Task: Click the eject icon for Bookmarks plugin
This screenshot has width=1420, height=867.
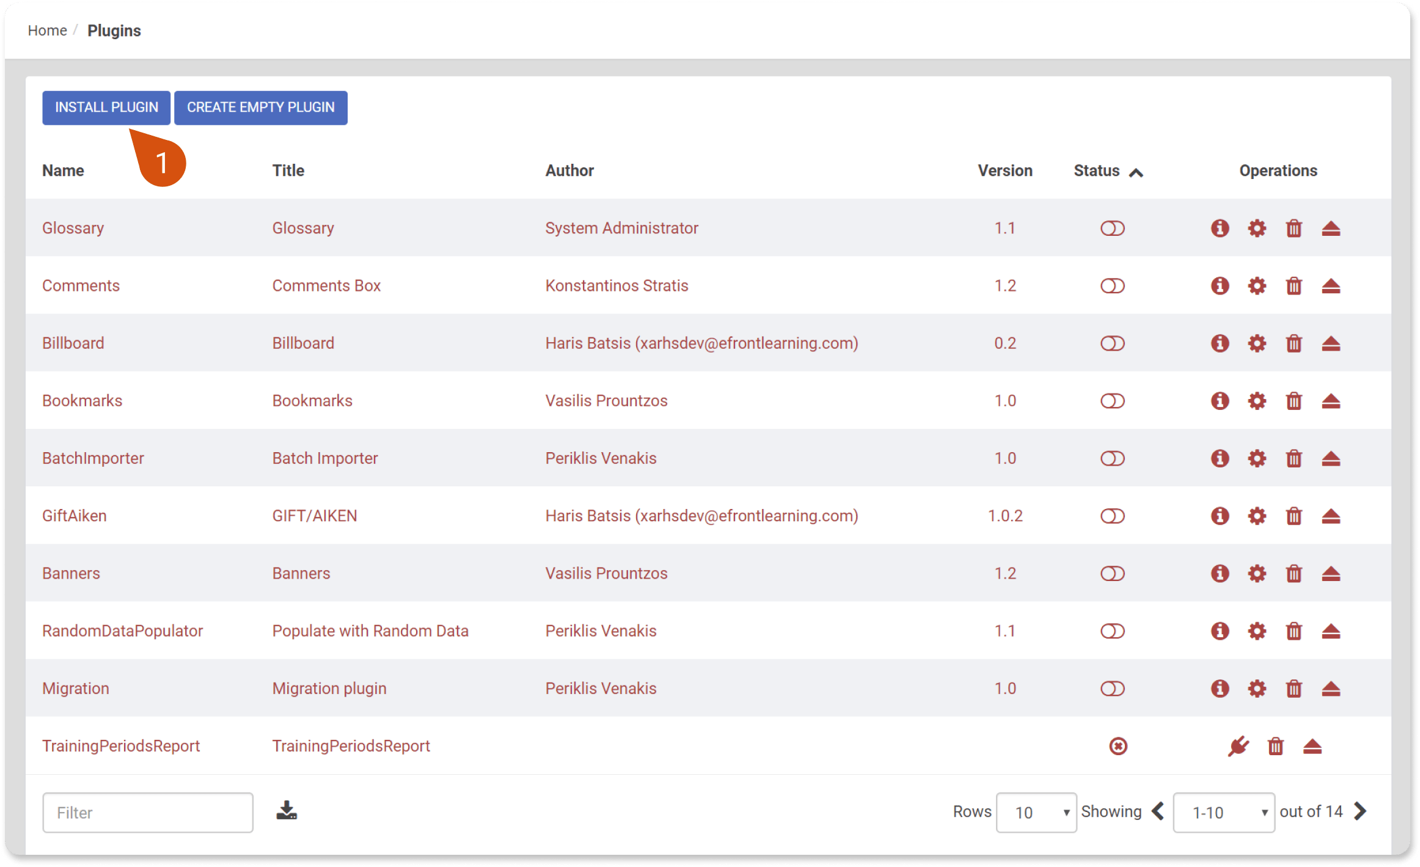Action: click(1330, 401)
